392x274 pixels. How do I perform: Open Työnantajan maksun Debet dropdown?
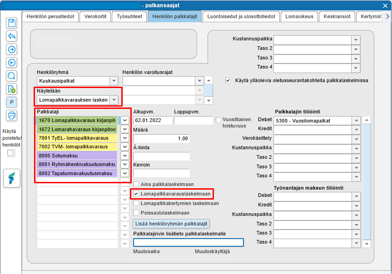(356, 196)
